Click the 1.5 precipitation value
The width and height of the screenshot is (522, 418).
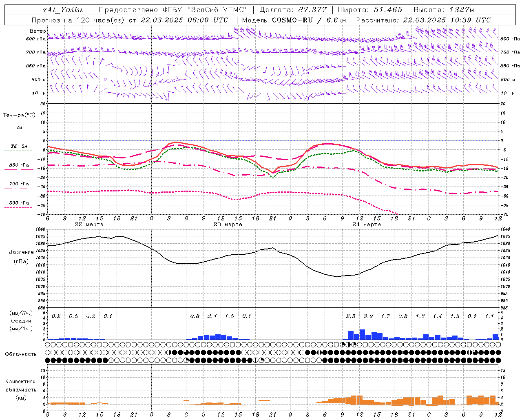(230, 316)
